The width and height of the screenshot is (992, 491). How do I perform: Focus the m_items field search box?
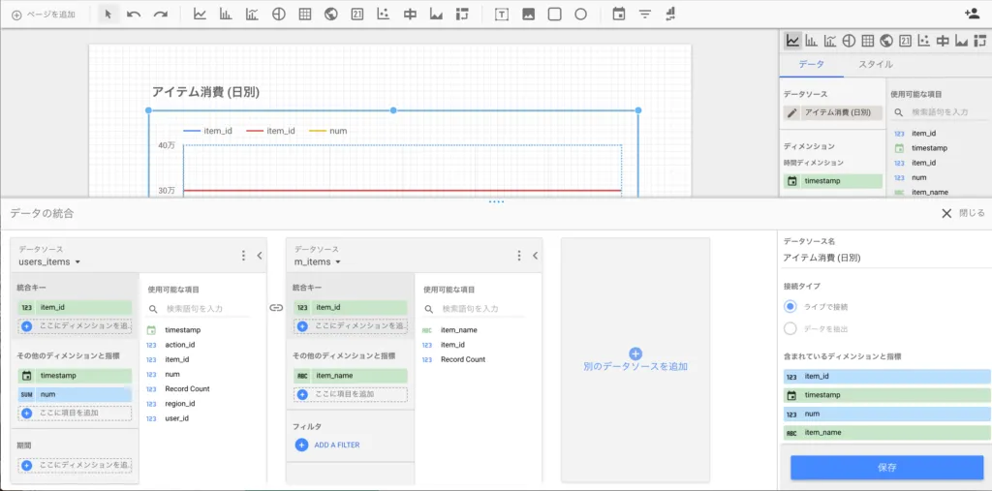click(x=474, y=309)
